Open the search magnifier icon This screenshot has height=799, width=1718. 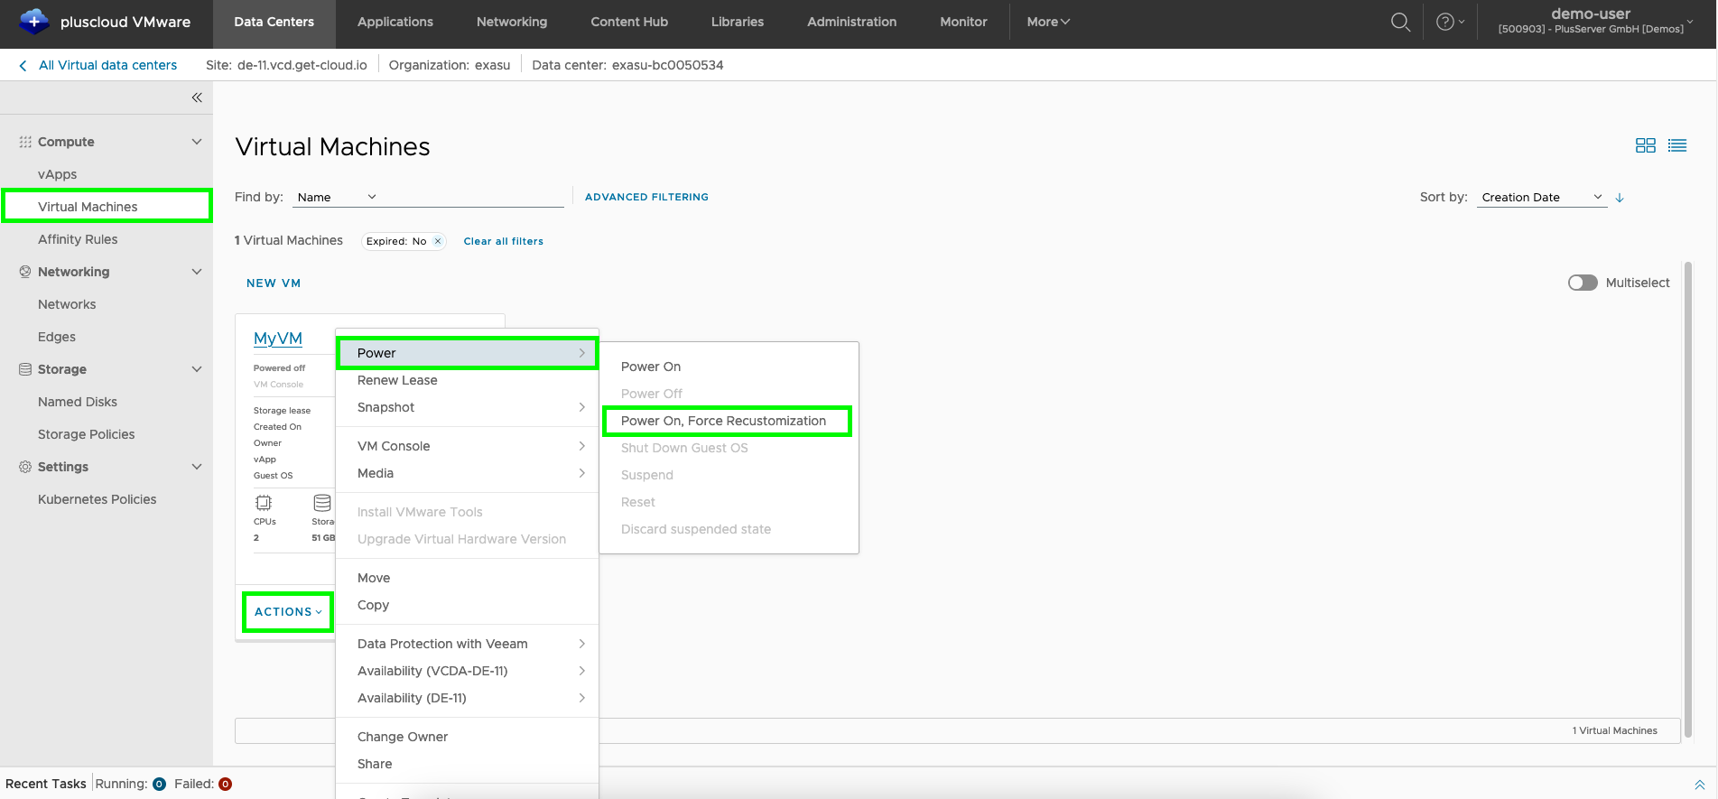(x=1400, y=22)
